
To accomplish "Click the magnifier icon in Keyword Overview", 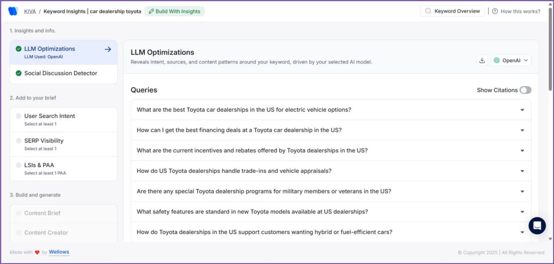I will (428, 11).
